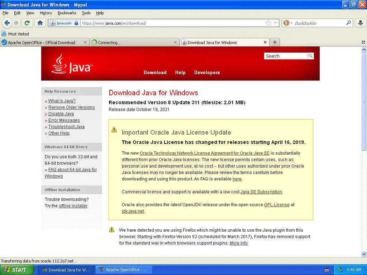Open the History menu

(46, 13)
